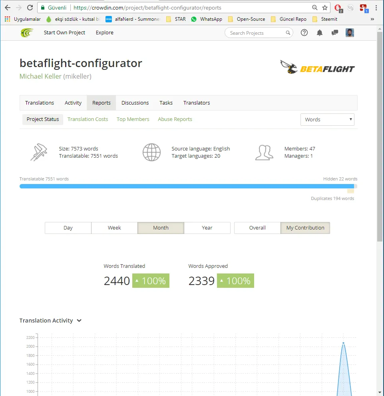Click the zoom magnifier in address bar
The image size is (384, 396).
(x=314, y=8)
